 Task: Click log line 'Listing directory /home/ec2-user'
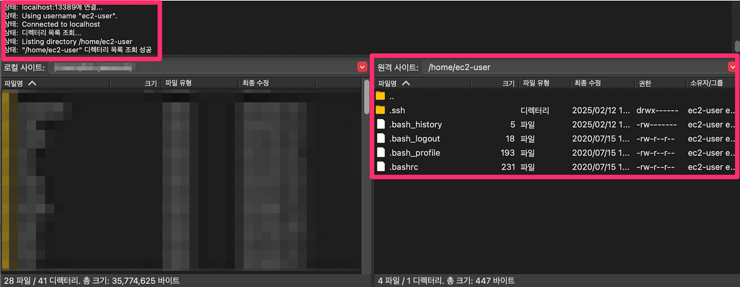pos(77,41)
